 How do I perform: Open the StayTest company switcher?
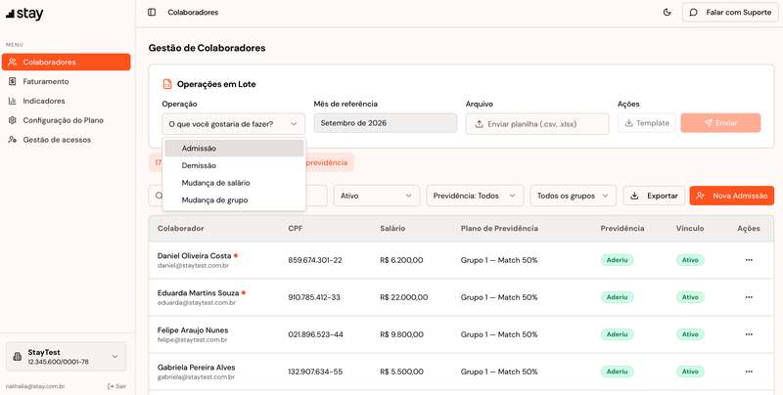coord(66,357)
